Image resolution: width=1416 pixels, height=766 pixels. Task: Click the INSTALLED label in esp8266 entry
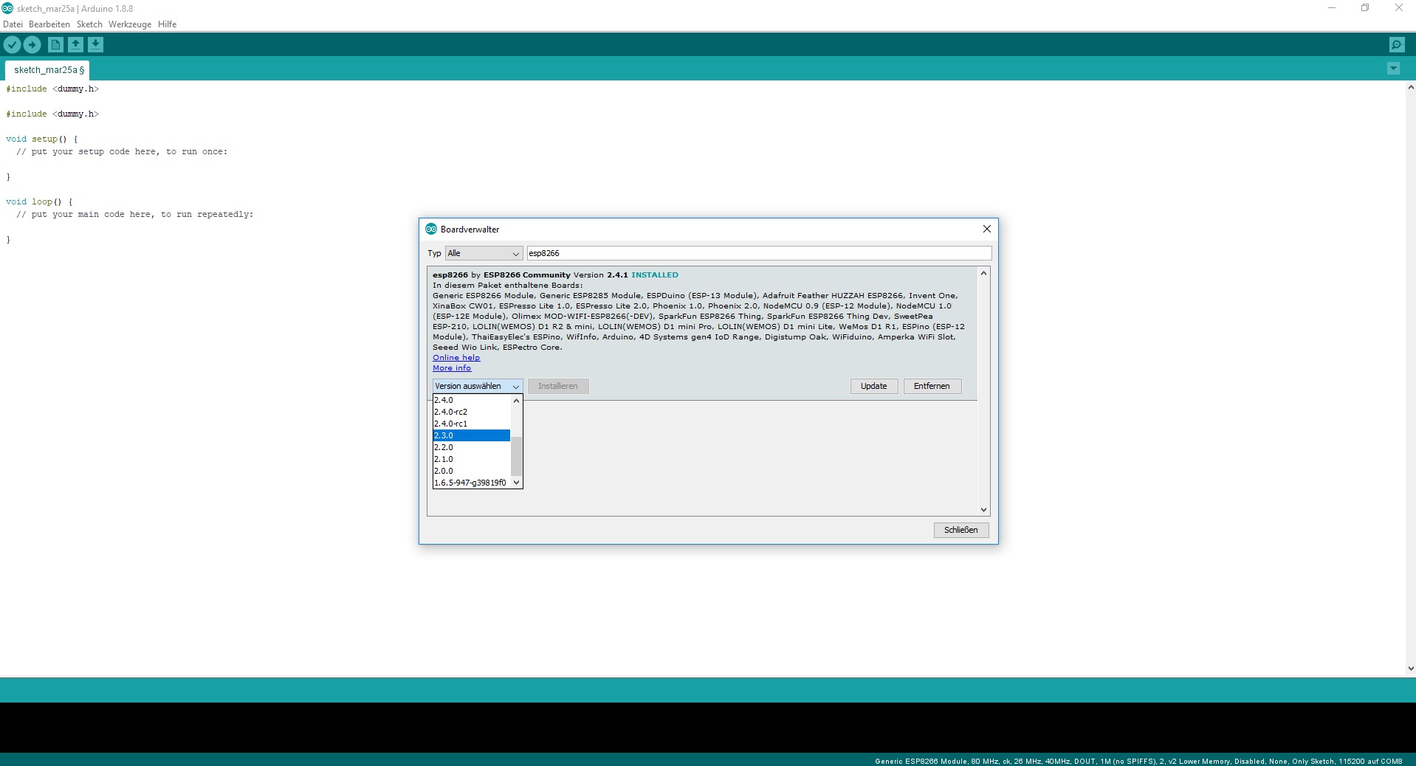pos(654,275)
